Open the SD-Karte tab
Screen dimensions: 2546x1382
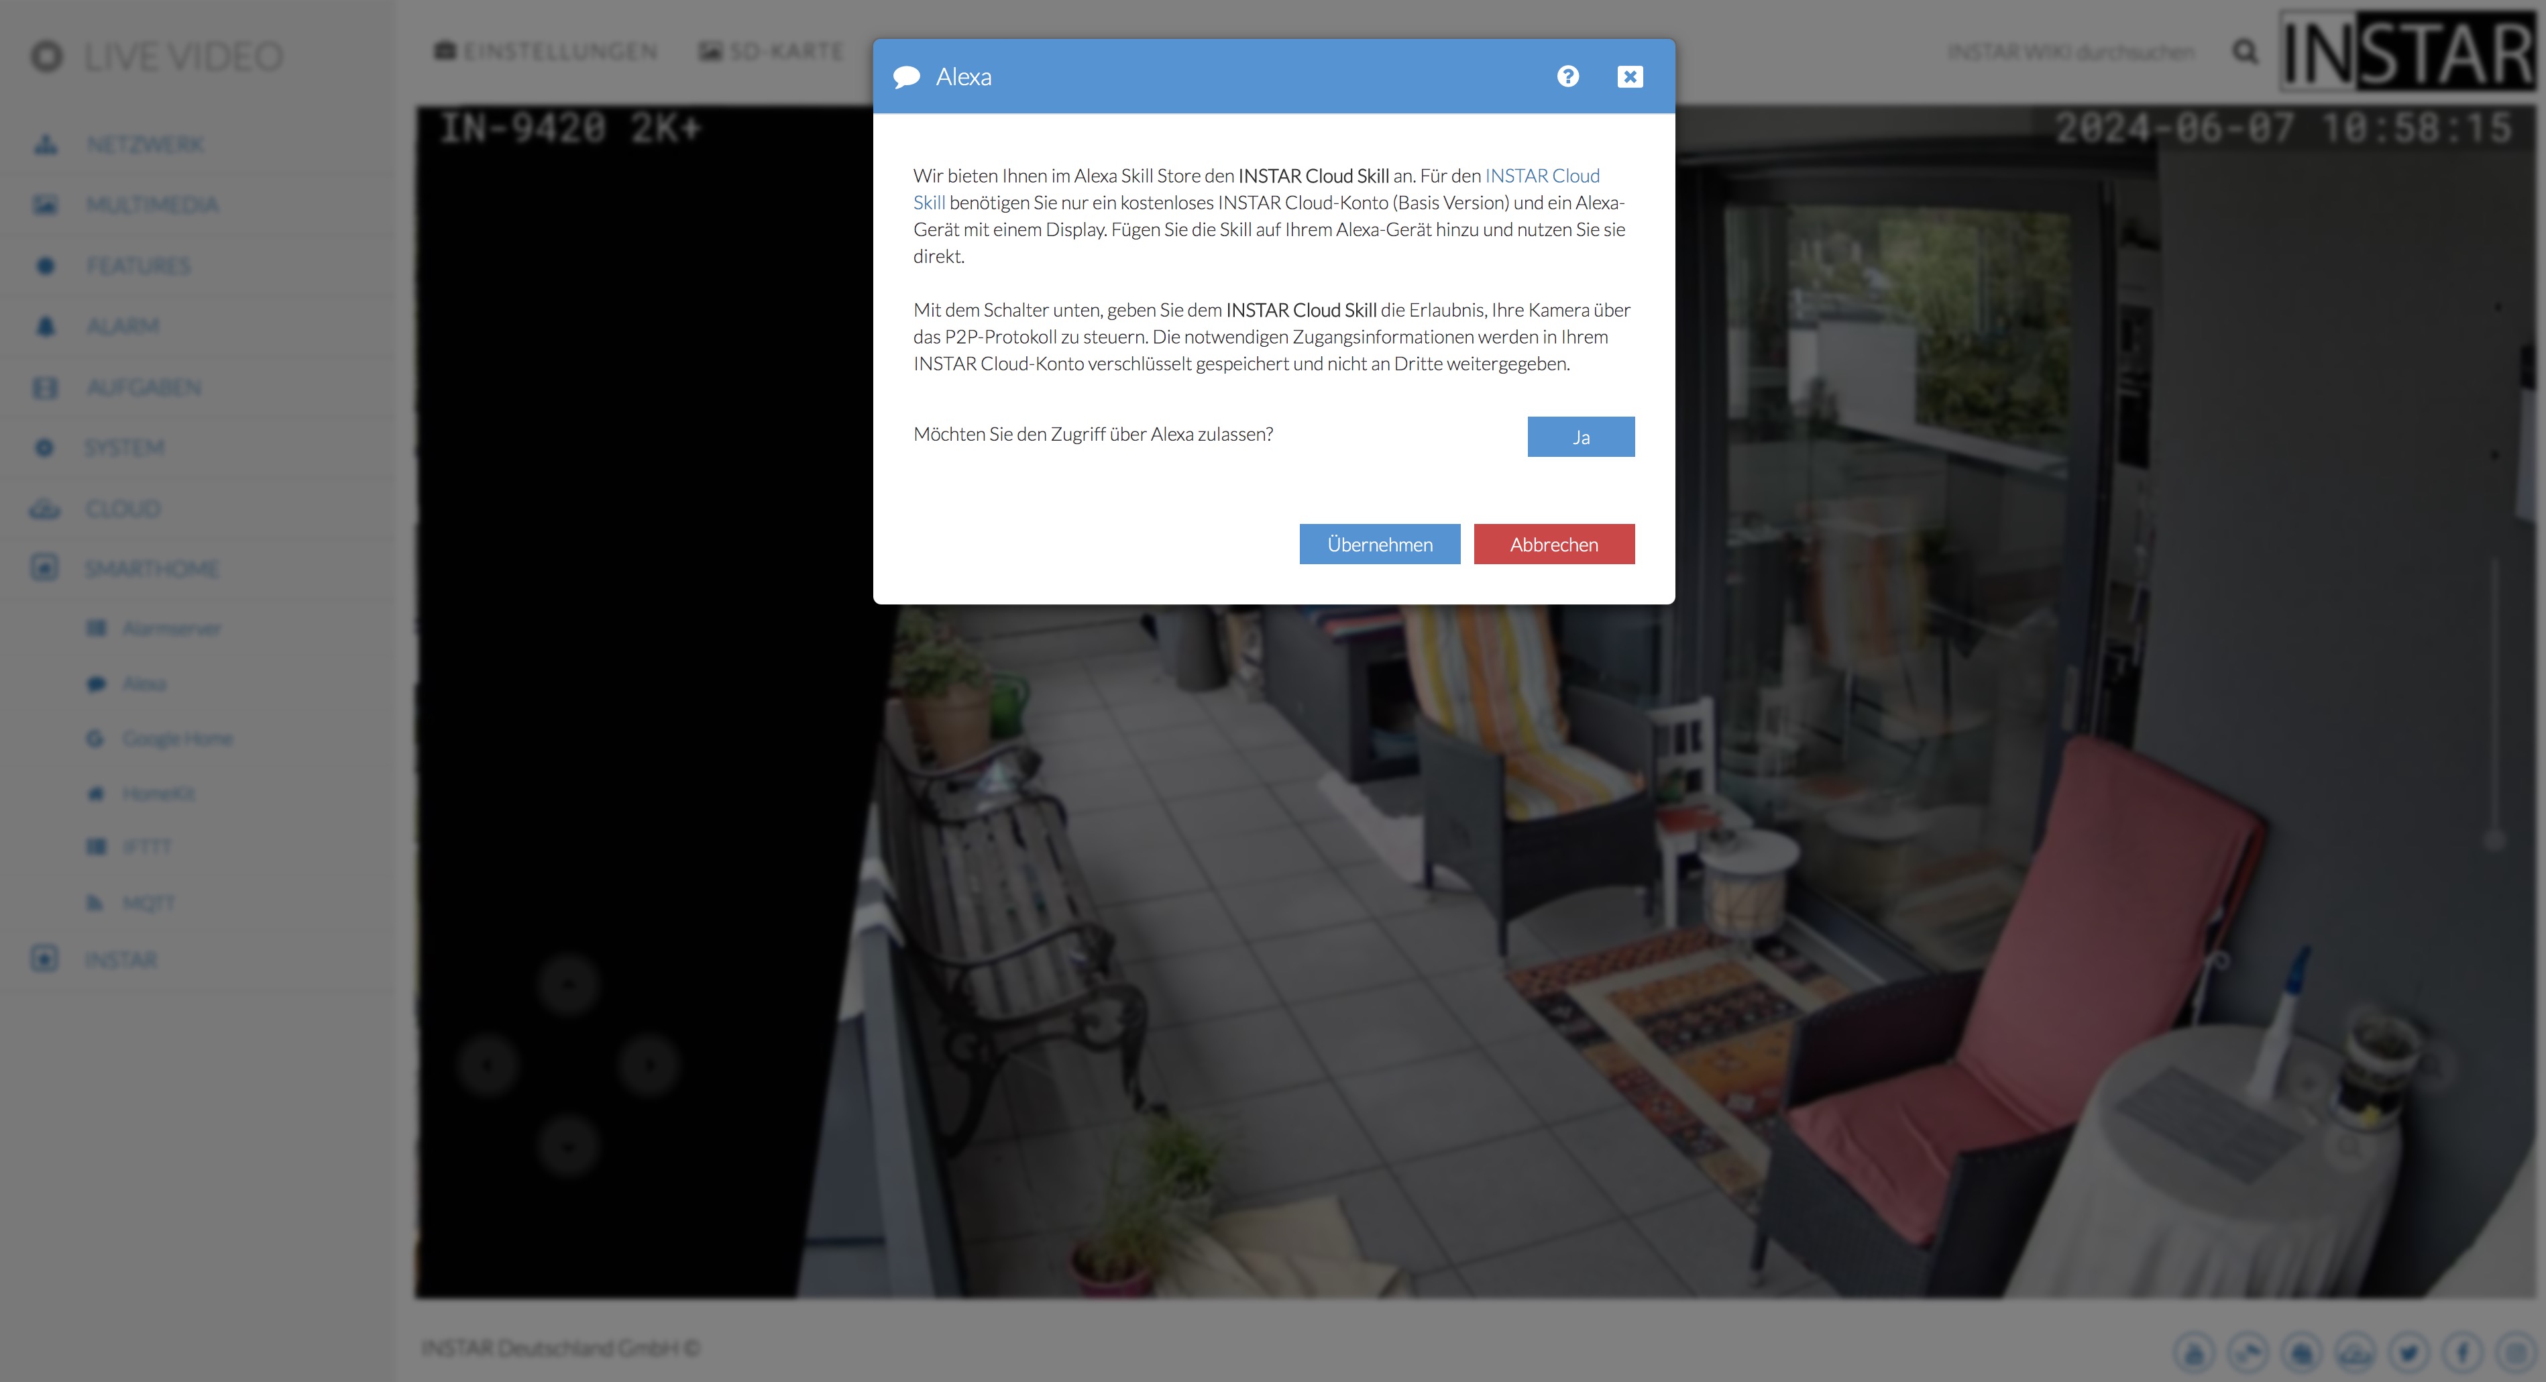pyautogui.click(x=772, y=52)
